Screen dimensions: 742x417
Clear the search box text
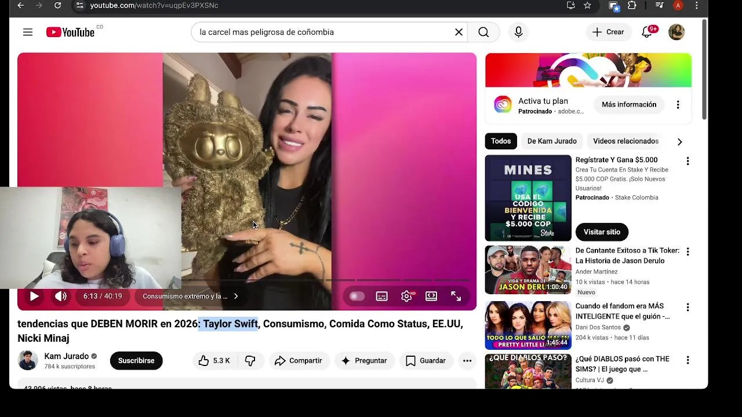[x=459, y=32]
